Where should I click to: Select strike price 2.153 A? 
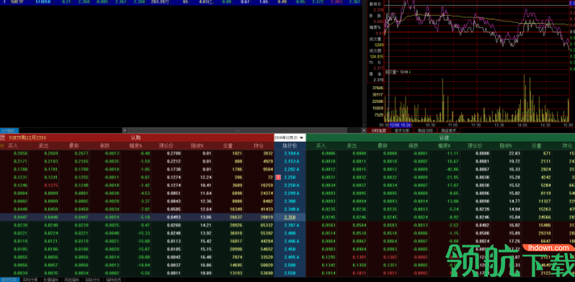click(x=292, y=162)
